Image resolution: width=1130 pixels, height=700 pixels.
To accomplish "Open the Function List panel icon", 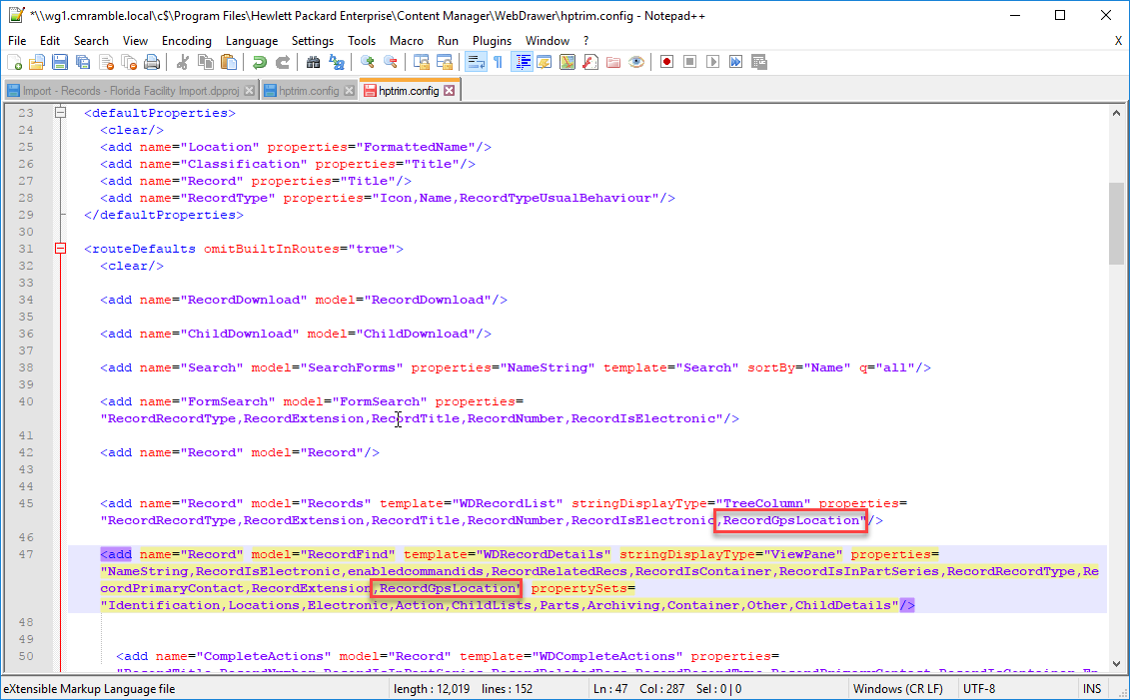I will pyautogui.click(x=590, y=63).
